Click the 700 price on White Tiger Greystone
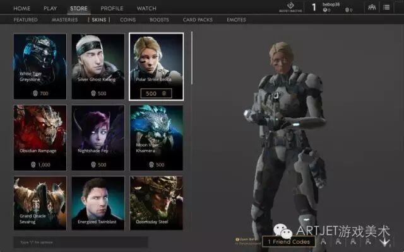The height and width of the screenshot is (252, 404). [x=44, y=93]
